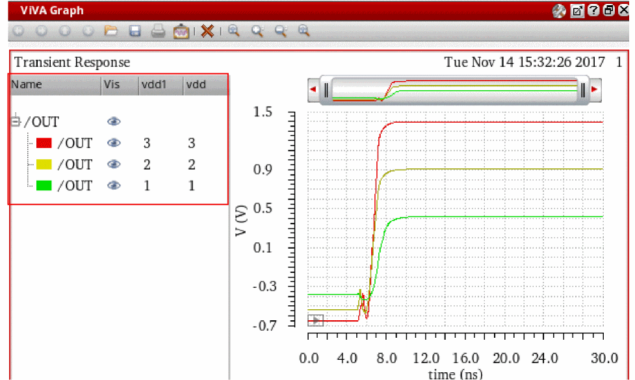
Task: Click the right red arrow of the zoom scroller
Action: 594,89
